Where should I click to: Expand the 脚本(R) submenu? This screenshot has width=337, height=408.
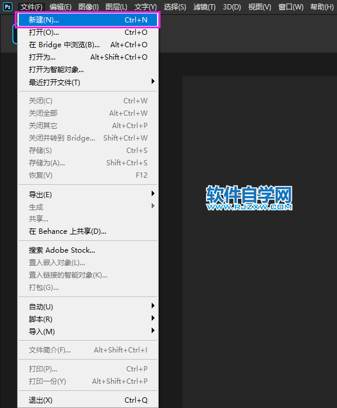pos(88,319)
